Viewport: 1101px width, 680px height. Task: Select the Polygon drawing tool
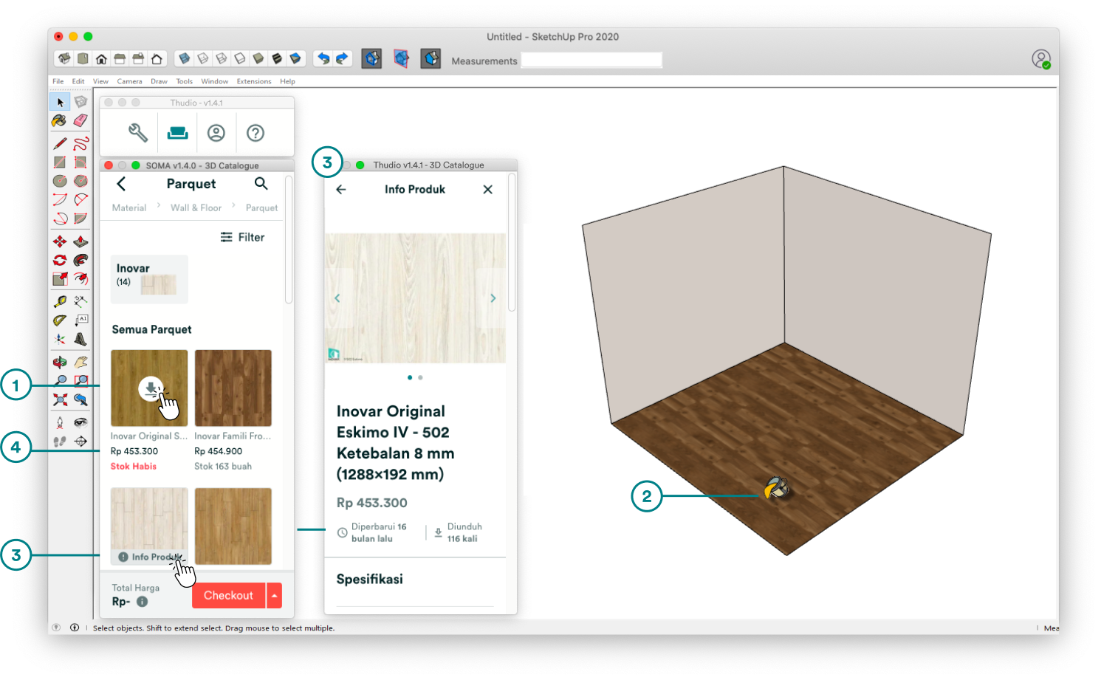click(80, 181)
